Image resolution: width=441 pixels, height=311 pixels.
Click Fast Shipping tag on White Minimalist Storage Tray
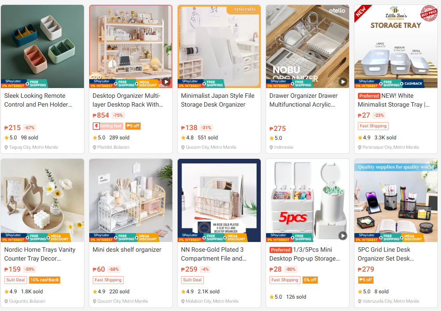coord(373,126)
